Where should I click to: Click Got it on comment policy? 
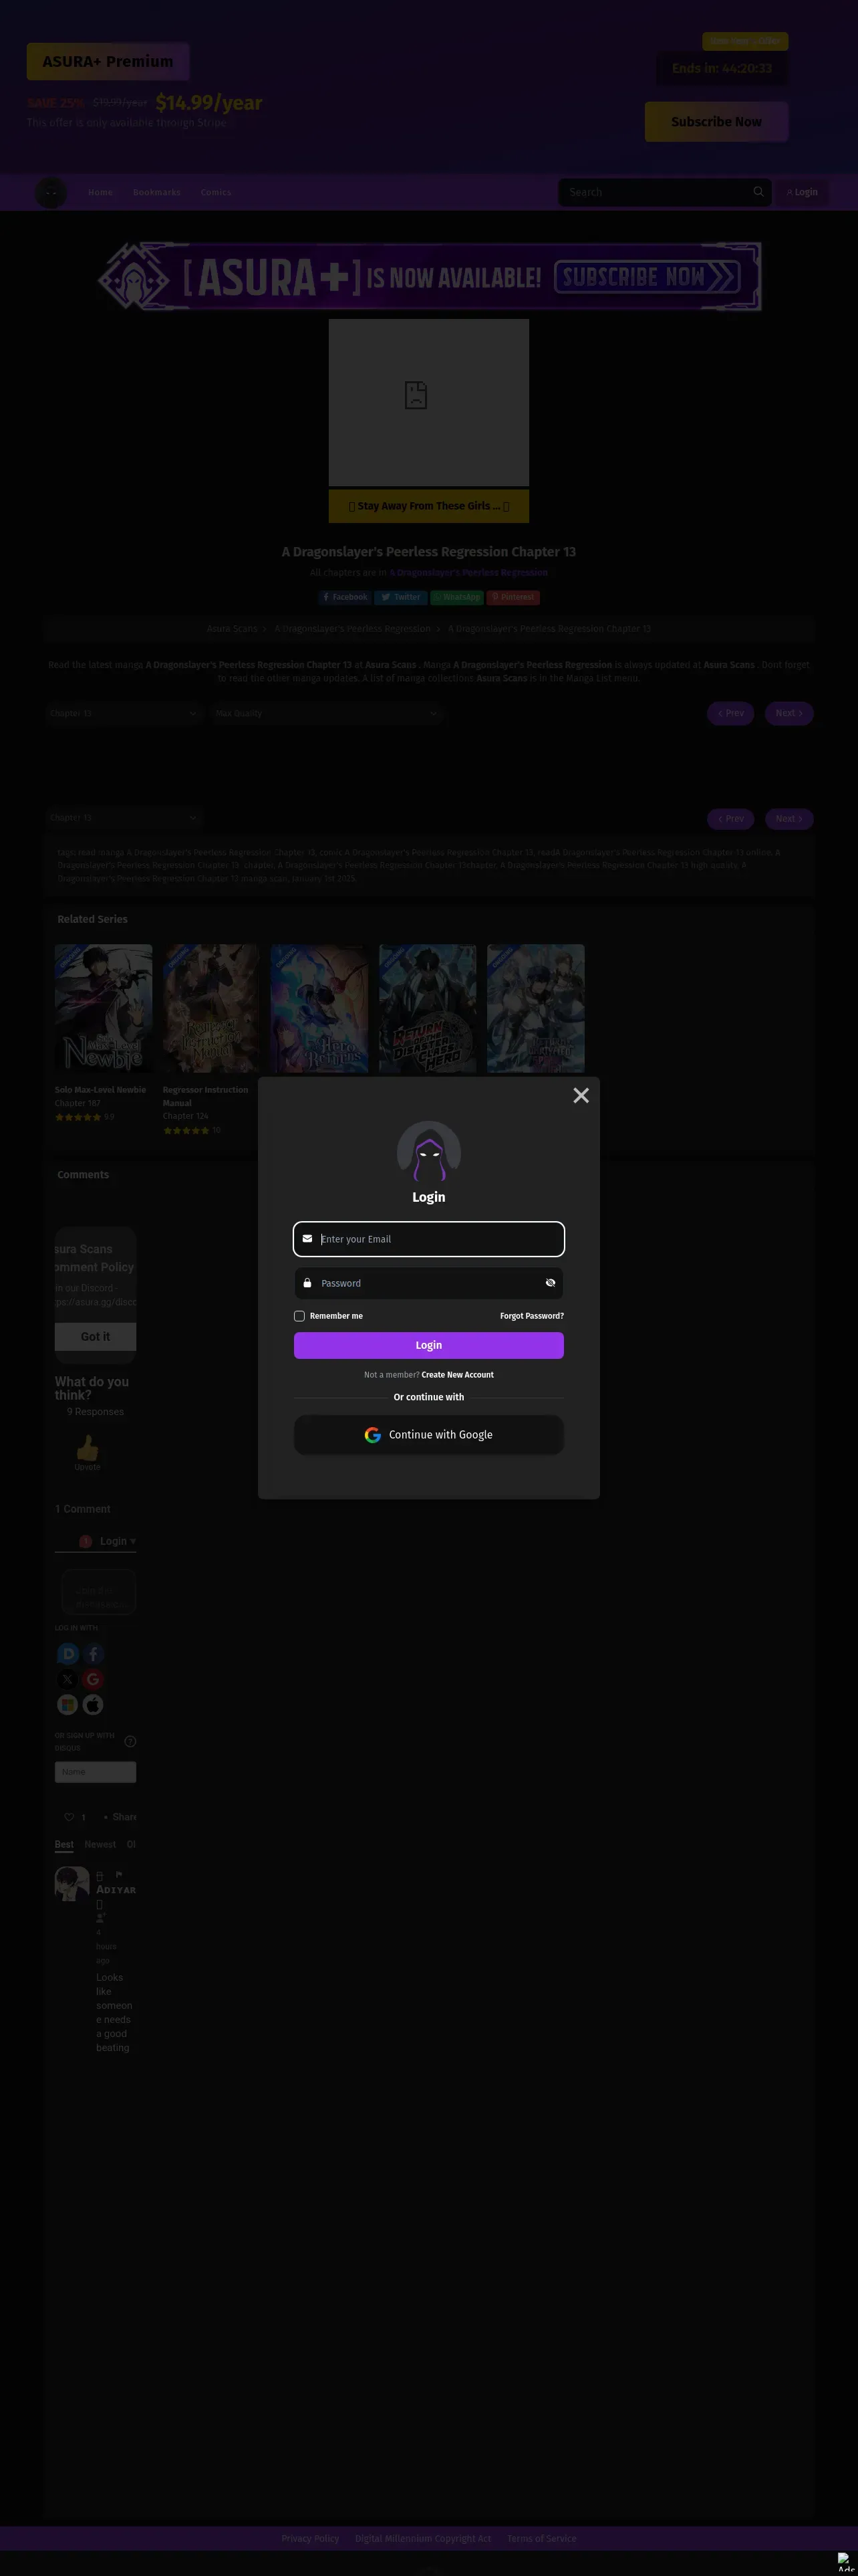pyautogui.click(x=95, y=1337)
